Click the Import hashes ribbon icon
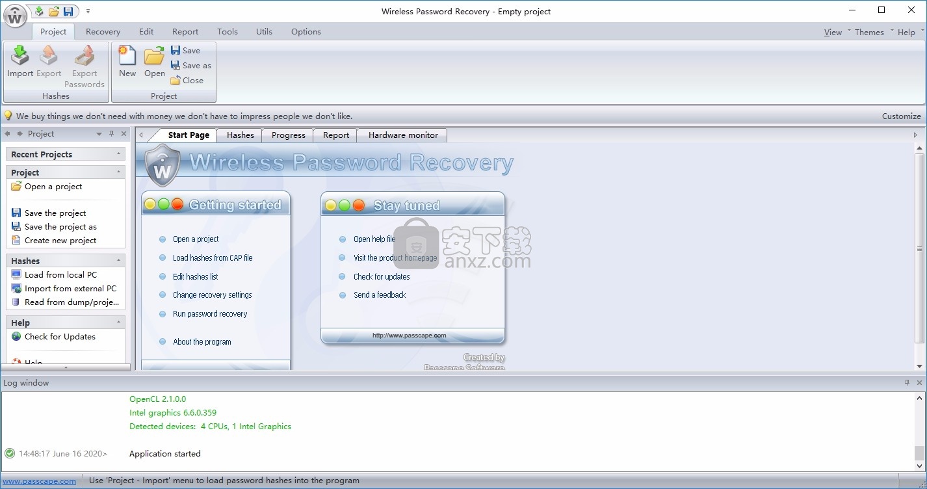Image resolution: width=927 pixels, height=489 pixels. 20,62
